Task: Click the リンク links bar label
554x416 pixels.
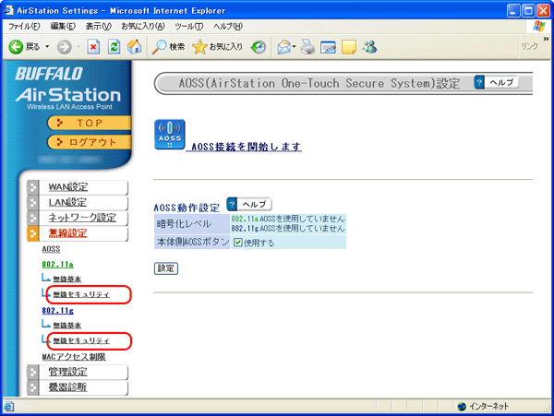Action: pyautogui.click(x=529, y=46)
